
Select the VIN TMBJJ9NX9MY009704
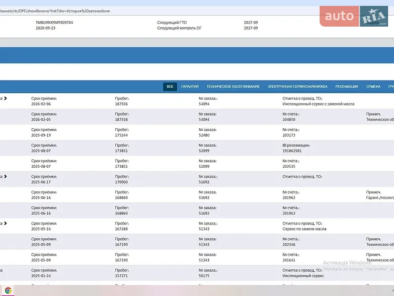pos(54,22)
